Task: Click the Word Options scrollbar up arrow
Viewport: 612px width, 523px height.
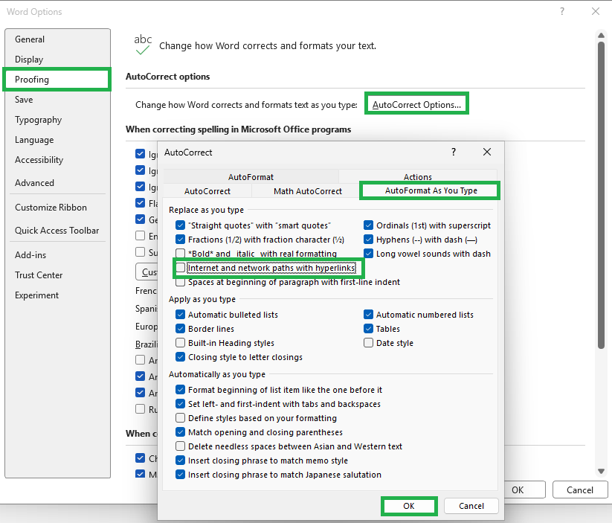Action: pyautogui.click(x=601, y=36)
